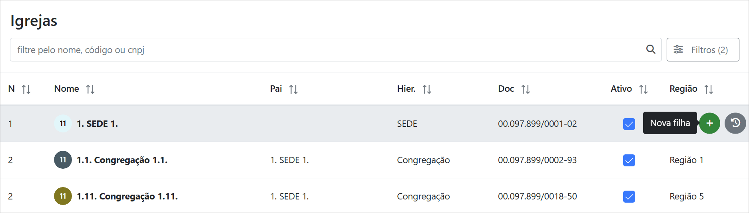Sort table by Doc column
This screenshot has height=213, width=749.
coord(526,89)
